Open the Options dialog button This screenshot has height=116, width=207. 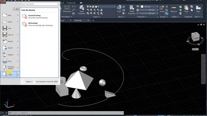[x=29, y=82]
